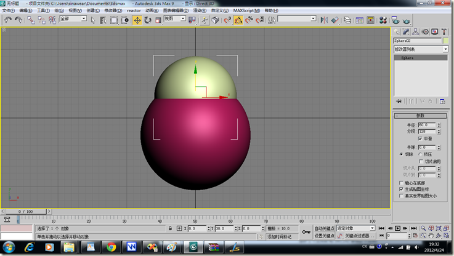Toggle the Spinner Snap icon
Viewport: 454px width, 256px height.
[x=259, y=20]
